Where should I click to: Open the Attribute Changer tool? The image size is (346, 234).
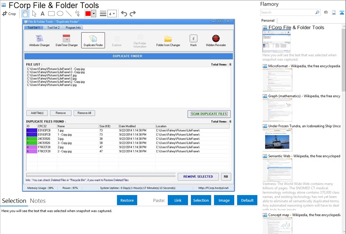[40, 40]
